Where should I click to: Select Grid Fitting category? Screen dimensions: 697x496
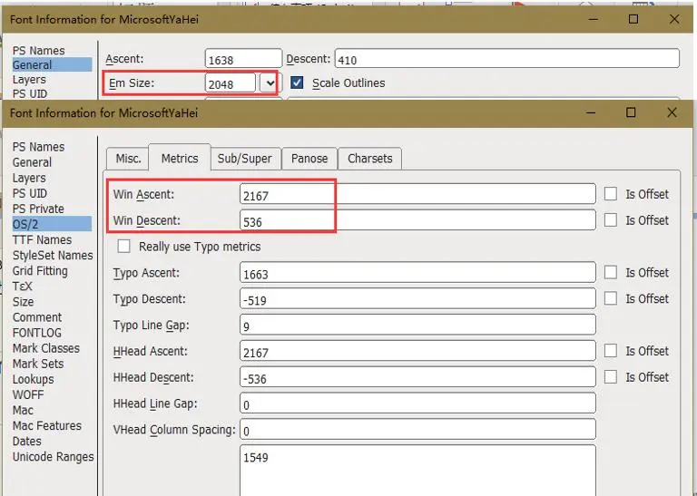click(x=40, y=271)
